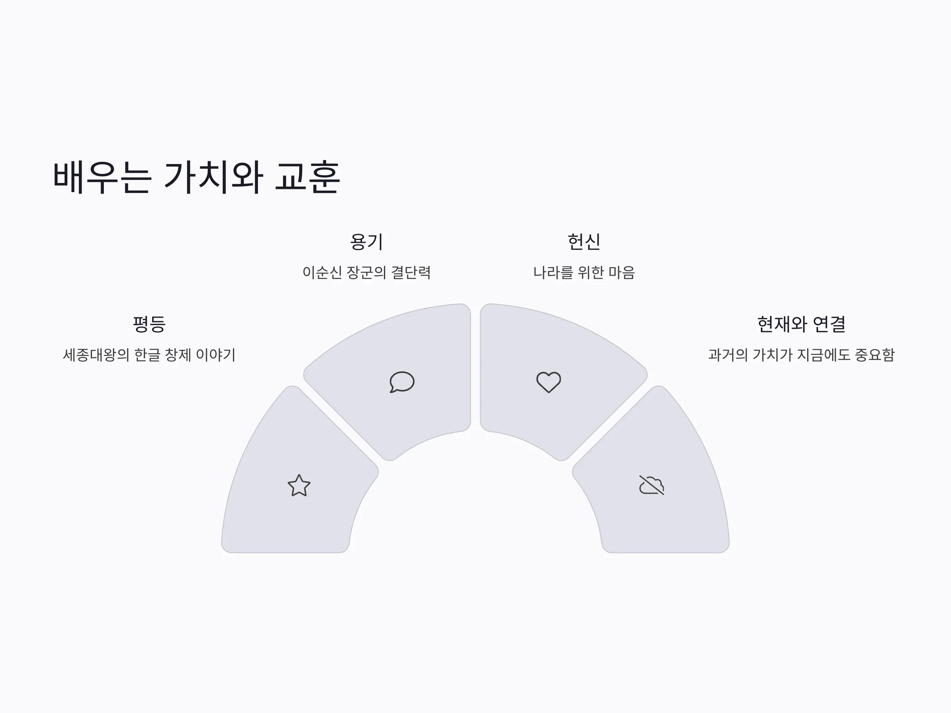
Task: Click the crossed-out cloud icon
Action: pos(652,485)
